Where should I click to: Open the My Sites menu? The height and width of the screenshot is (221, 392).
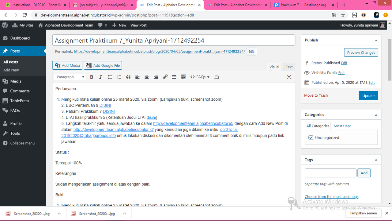click(x=23, y=25)
